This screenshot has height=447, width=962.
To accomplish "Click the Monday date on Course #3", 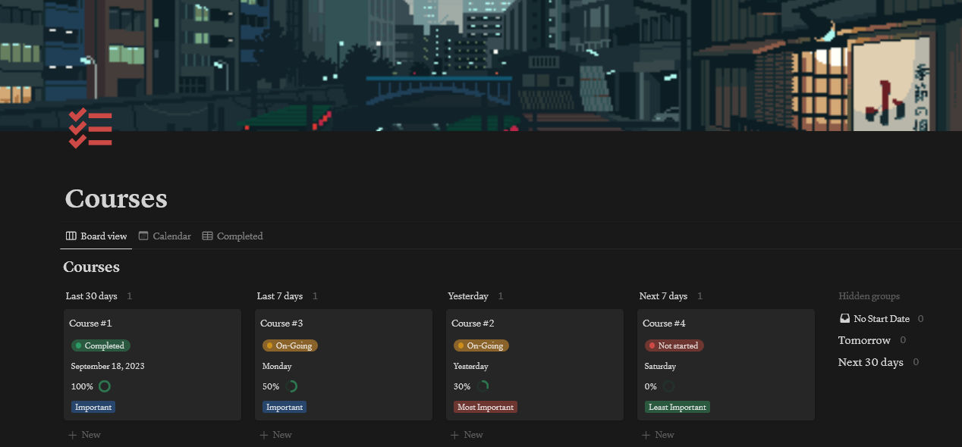I will point(277,366).
